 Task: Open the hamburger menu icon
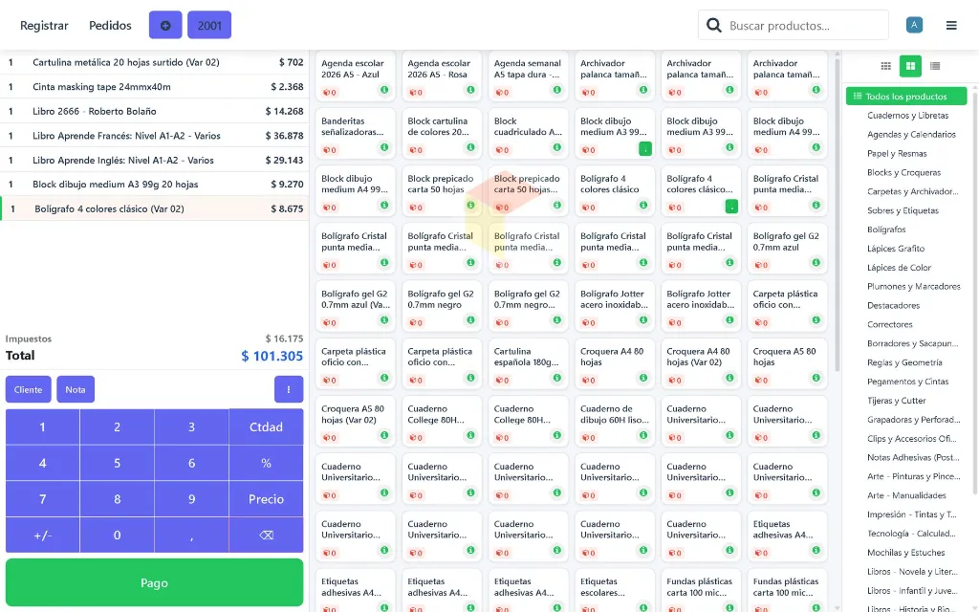(951, 26)
